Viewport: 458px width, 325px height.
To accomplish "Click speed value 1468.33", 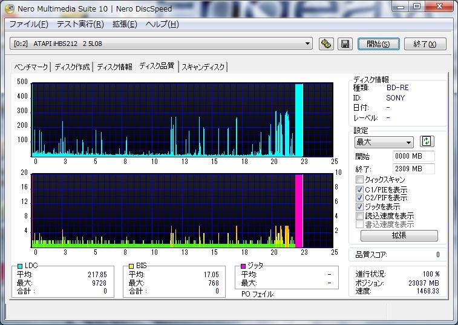I will pos(428,291).
